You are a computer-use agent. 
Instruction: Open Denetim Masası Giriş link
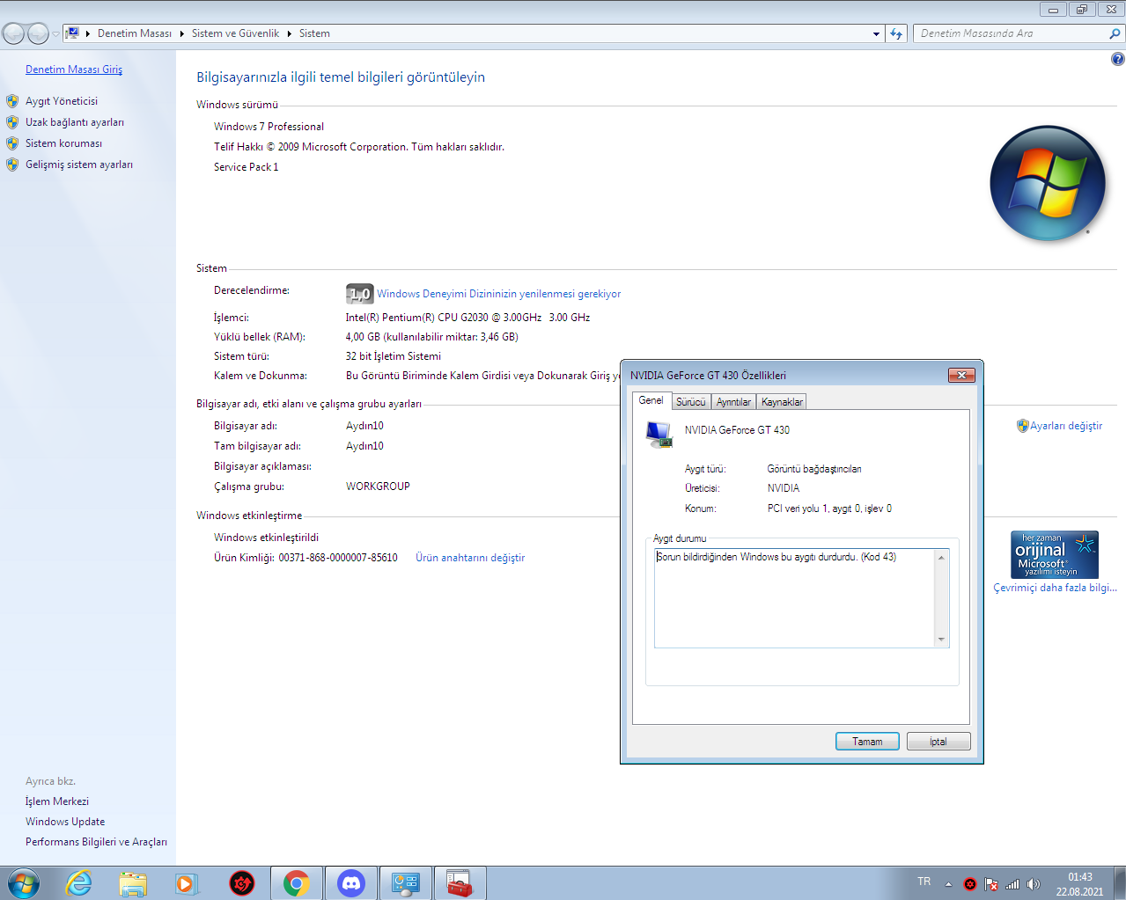click(x=74, y=70)
